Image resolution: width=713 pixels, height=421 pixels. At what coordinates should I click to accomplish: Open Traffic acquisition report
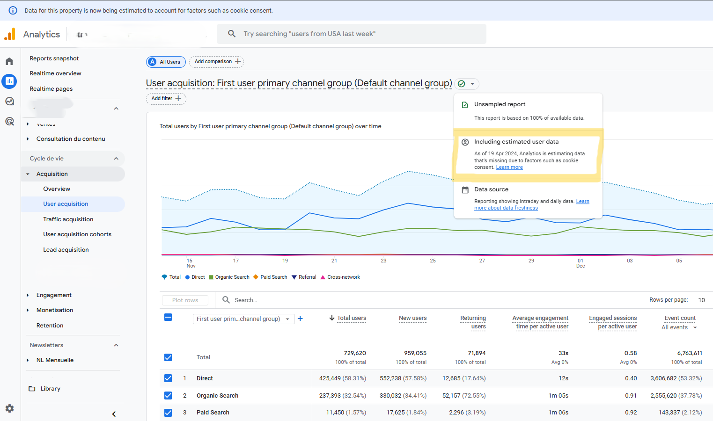pyautogui.click(x=68, y=219)
